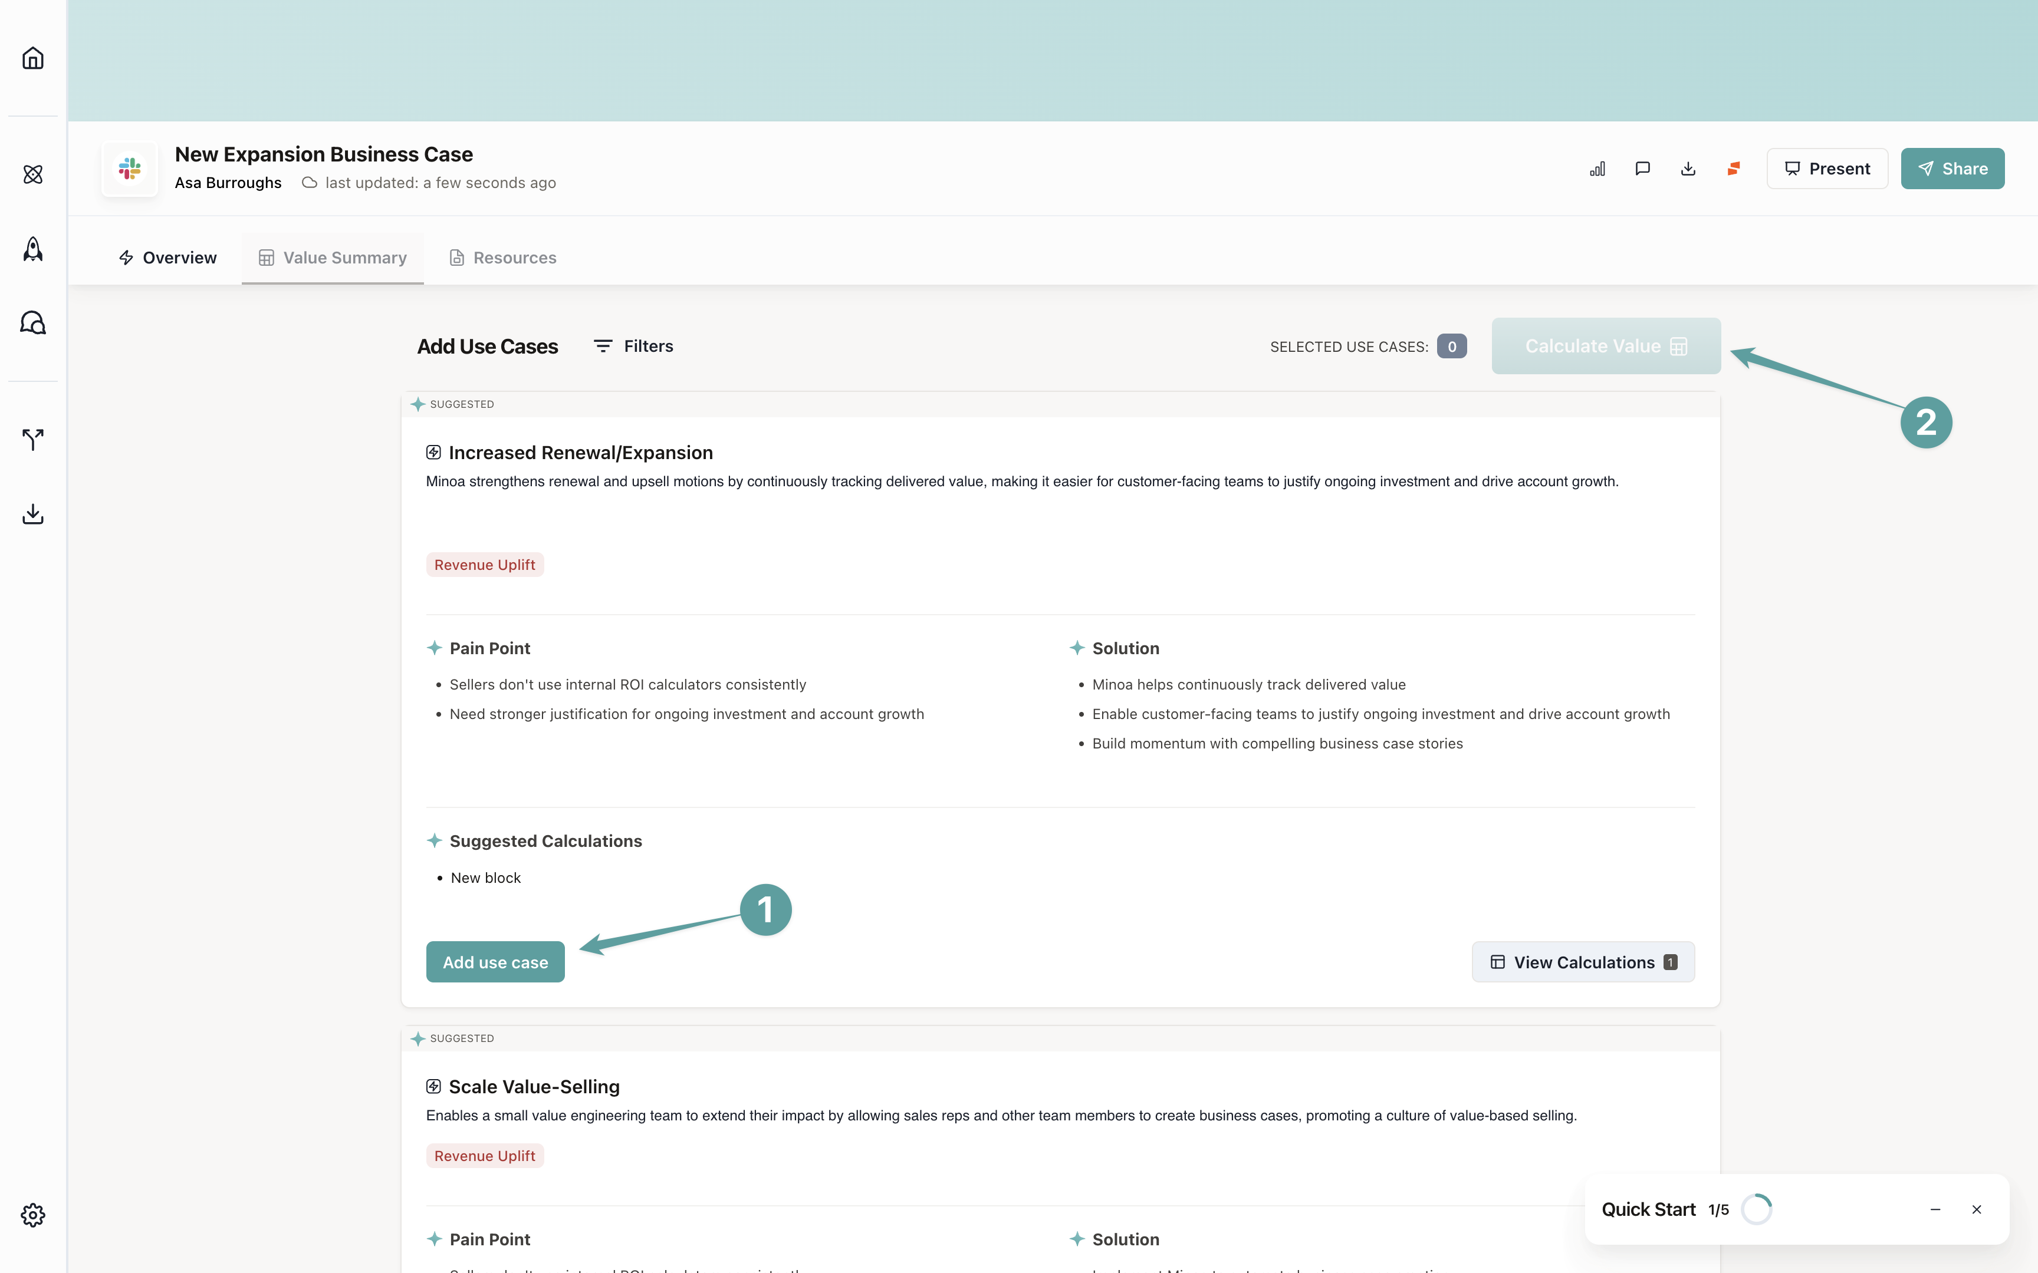Click the bar chart analytics icon
The height and width of the screenshot is (1273, 2038).
[x=1597, y=169]
